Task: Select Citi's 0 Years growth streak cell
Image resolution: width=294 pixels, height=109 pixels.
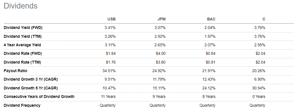Action: click(259, 97)
